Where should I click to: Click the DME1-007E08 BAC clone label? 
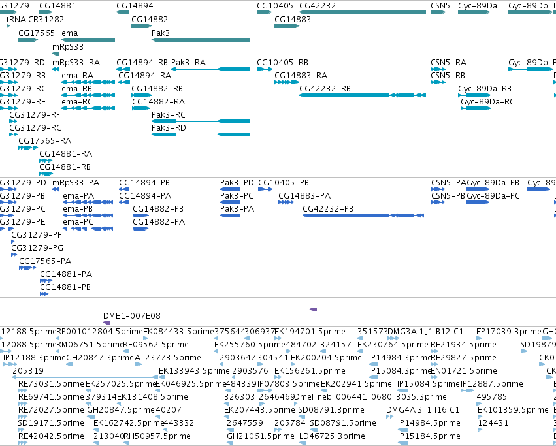(131, 316)
